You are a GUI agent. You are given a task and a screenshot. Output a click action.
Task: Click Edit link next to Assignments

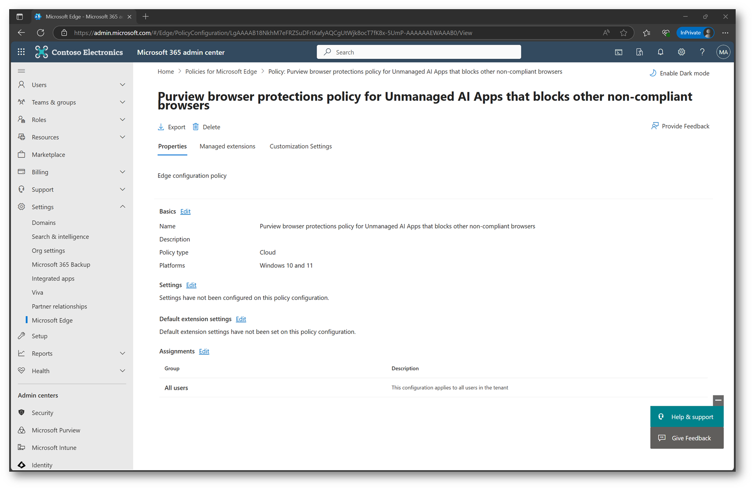[x=204, y=351]
